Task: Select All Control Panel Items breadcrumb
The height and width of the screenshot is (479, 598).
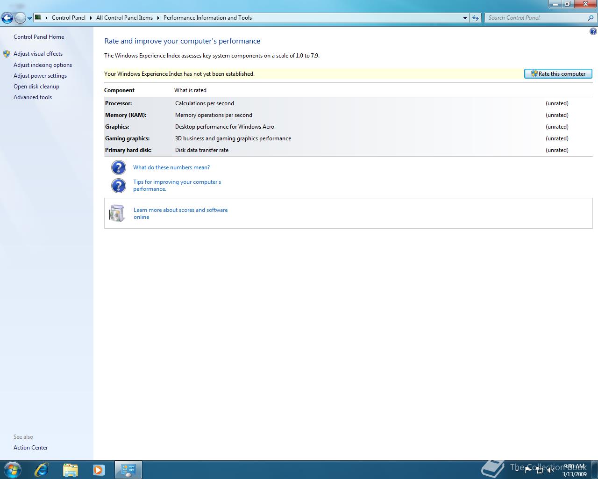Action: 124,18
